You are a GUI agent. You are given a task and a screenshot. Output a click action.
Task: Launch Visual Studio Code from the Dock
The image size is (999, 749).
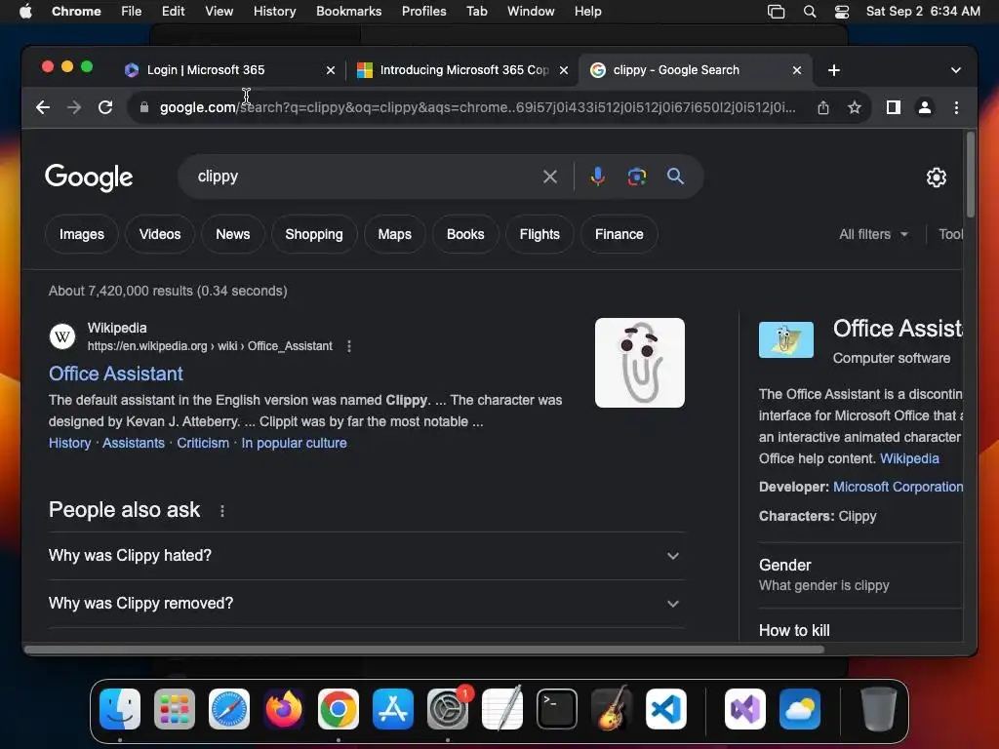(x=665, y=709)
